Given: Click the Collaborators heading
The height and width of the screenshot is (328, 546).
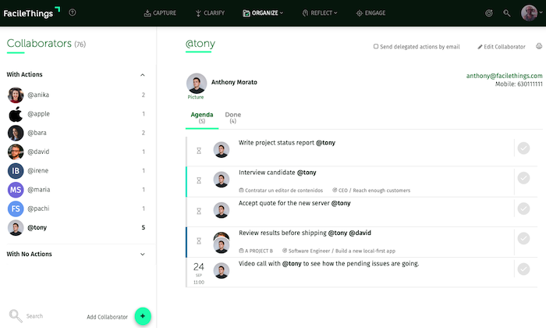Looking at the screenshot, I should [39, 44].
